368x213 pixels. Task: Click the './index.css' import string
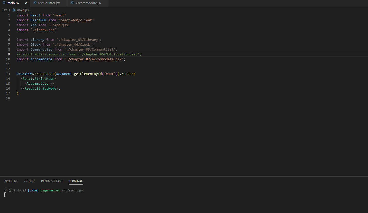click(43, 30)
